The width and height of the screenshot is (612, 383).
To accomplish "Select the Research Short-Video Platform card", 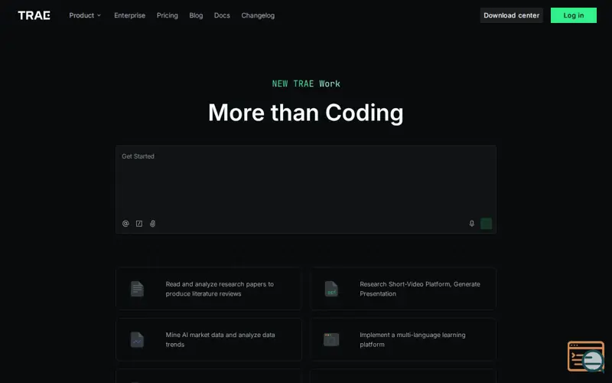I will 403,289.
